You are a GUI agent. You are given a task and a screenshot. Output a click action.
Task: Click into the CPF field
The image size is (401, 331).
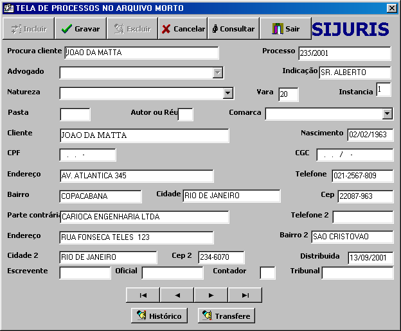87,155
